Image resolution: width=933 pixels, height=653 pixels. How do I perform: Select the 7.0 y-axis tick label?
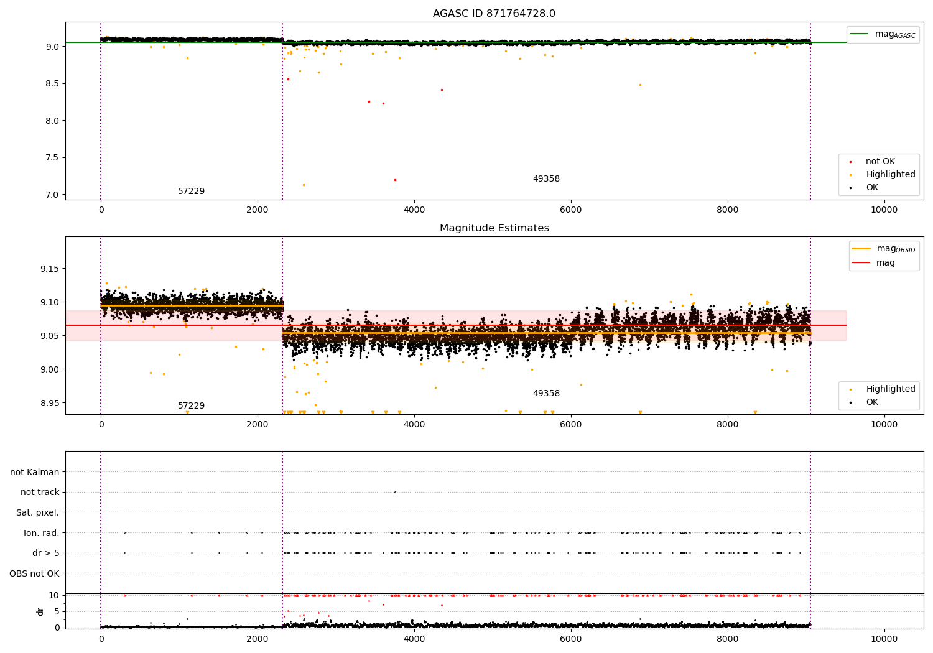pos(52,195)
